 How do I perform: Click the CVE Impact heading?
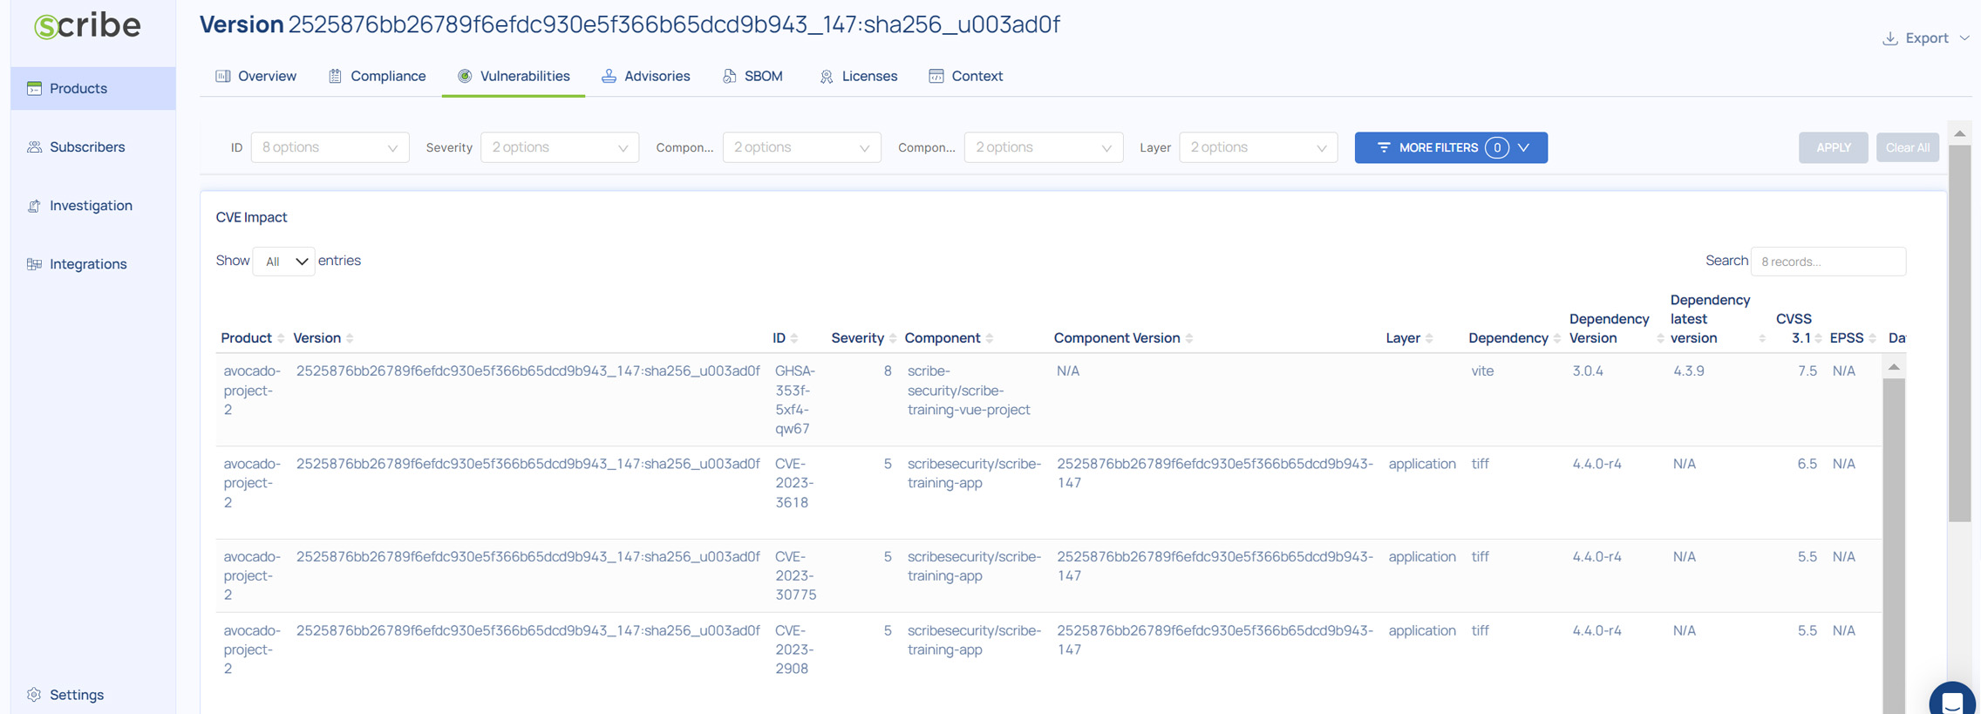[251, 217]
